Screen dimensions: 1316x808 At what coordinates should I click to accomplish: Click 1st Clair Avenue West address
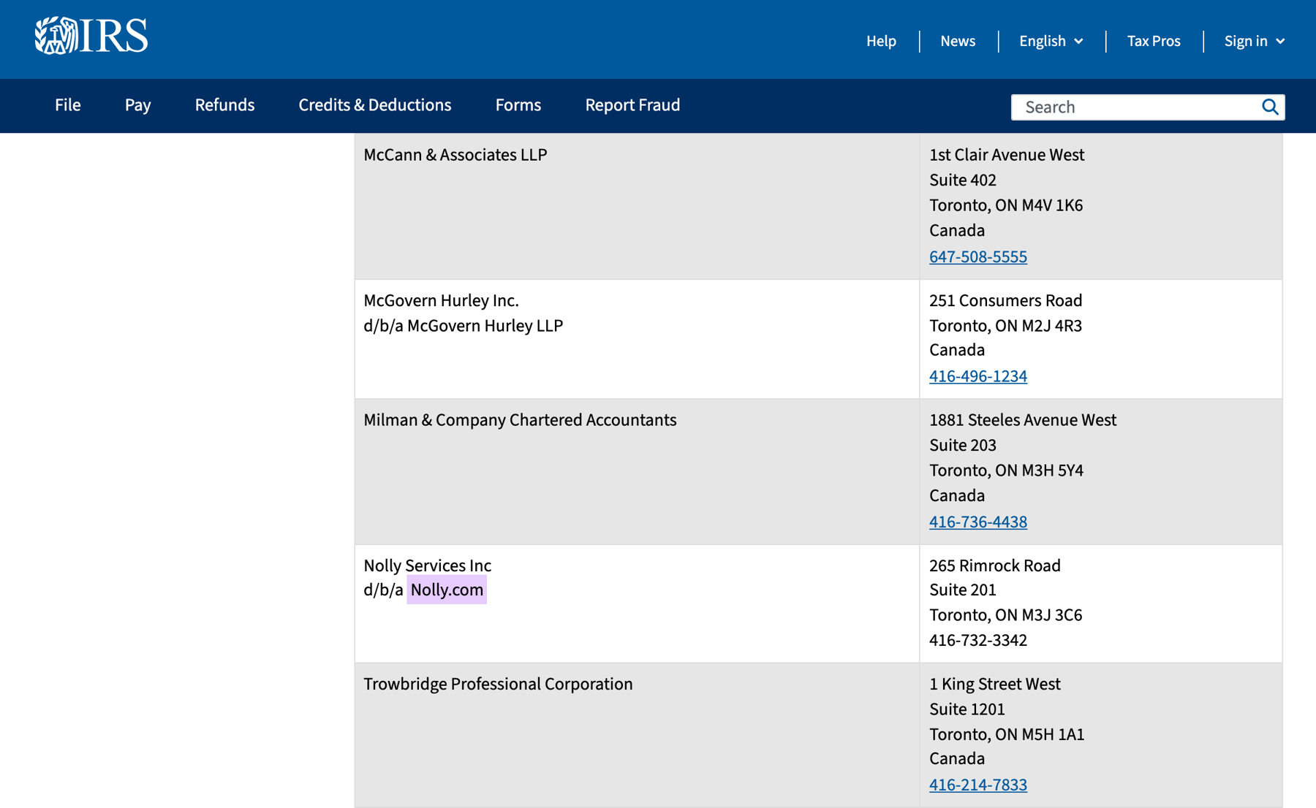tap(1007, 155)
